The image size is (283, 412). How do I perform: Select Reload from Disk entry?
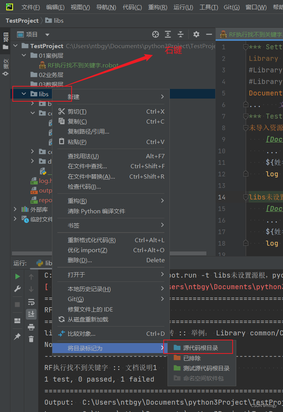[x=111, y=320]
